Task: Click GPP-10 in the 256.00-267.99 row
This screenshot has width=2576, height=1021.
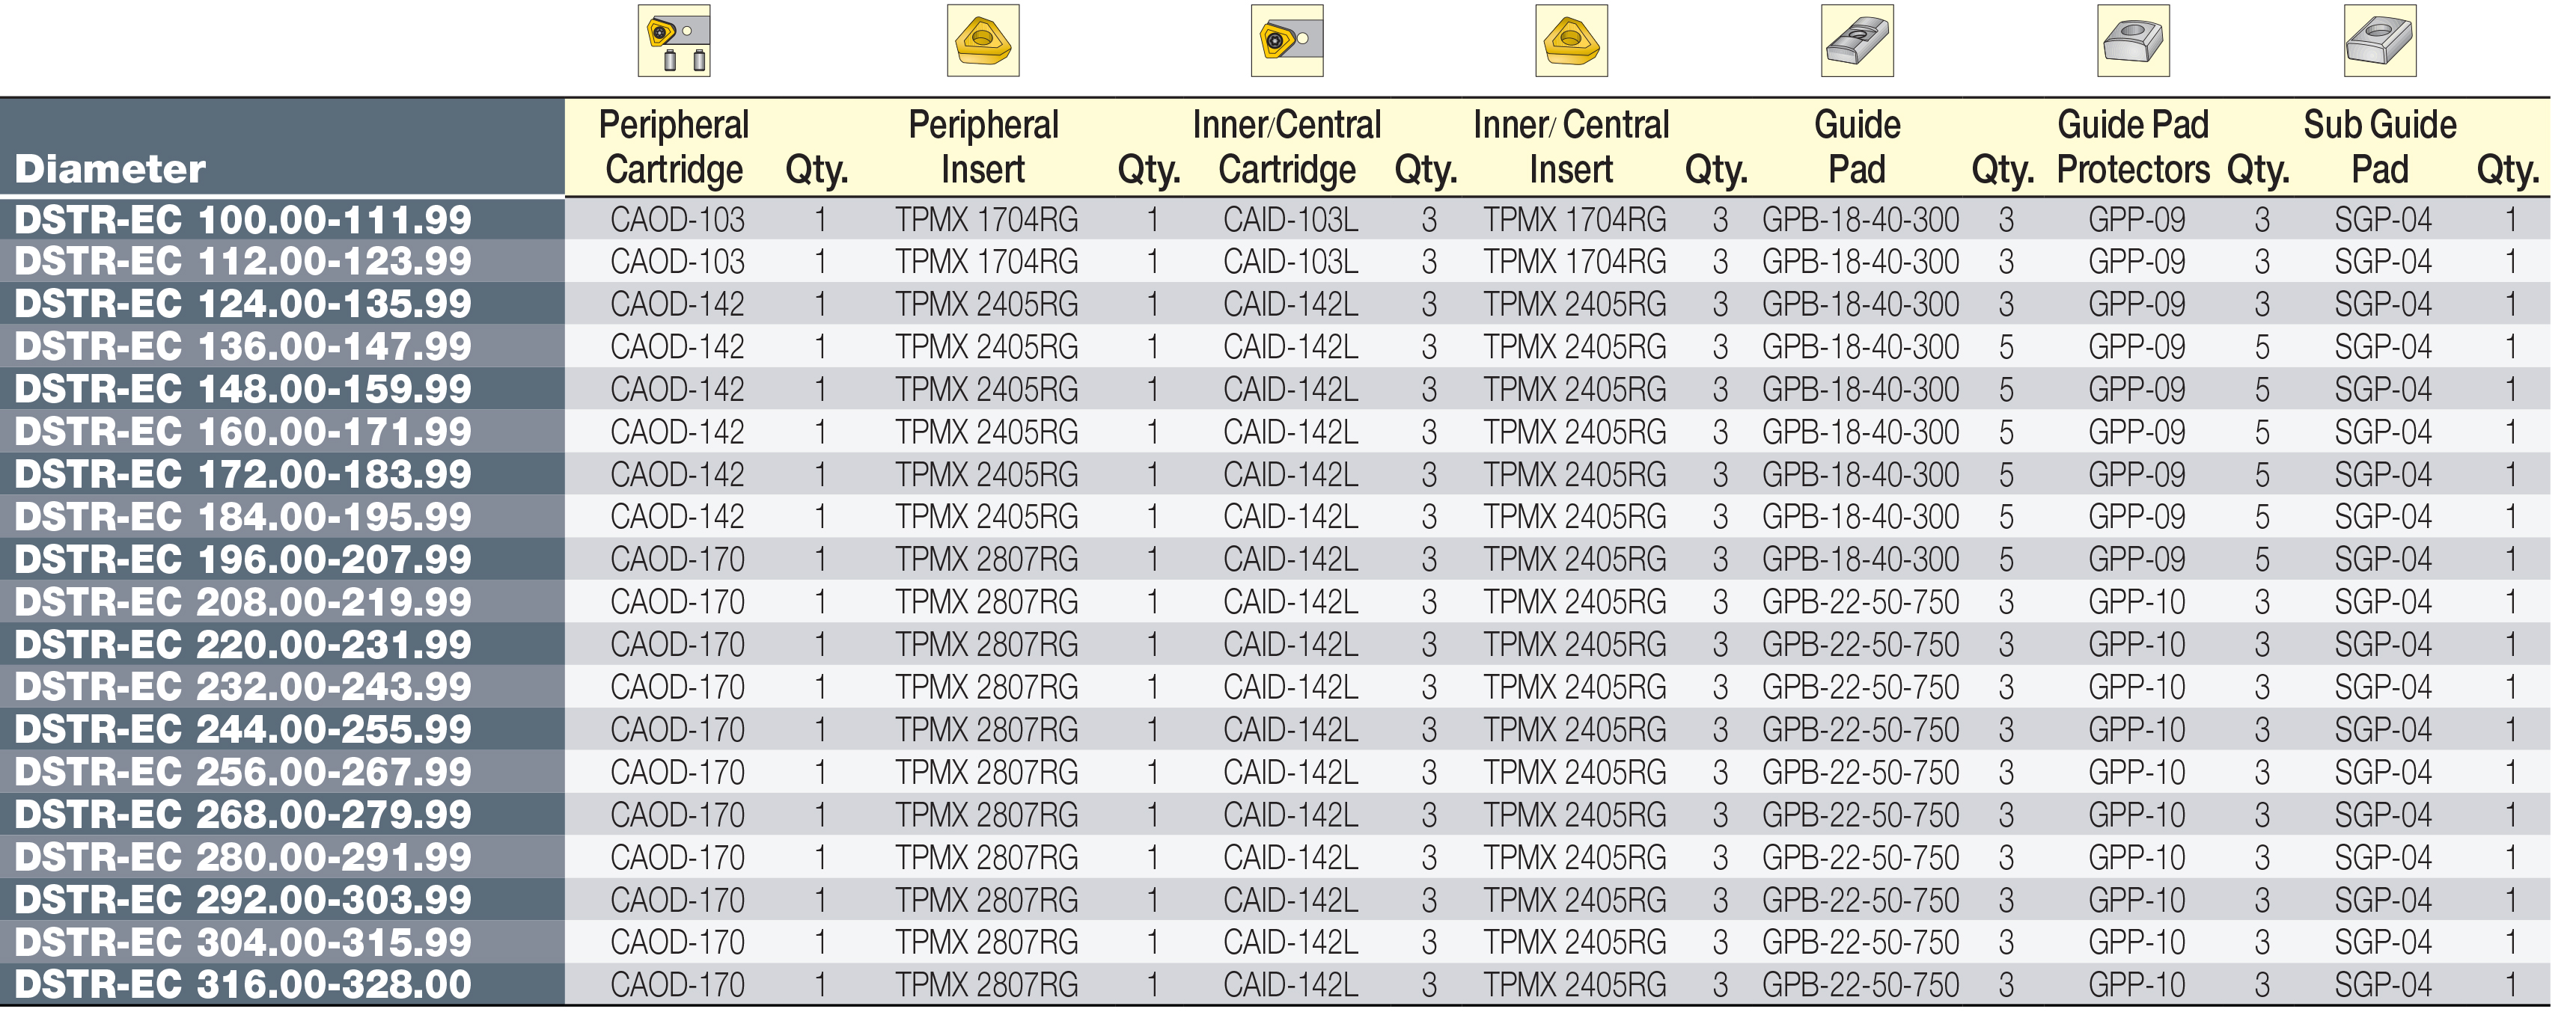Action: pos(2136,772)
